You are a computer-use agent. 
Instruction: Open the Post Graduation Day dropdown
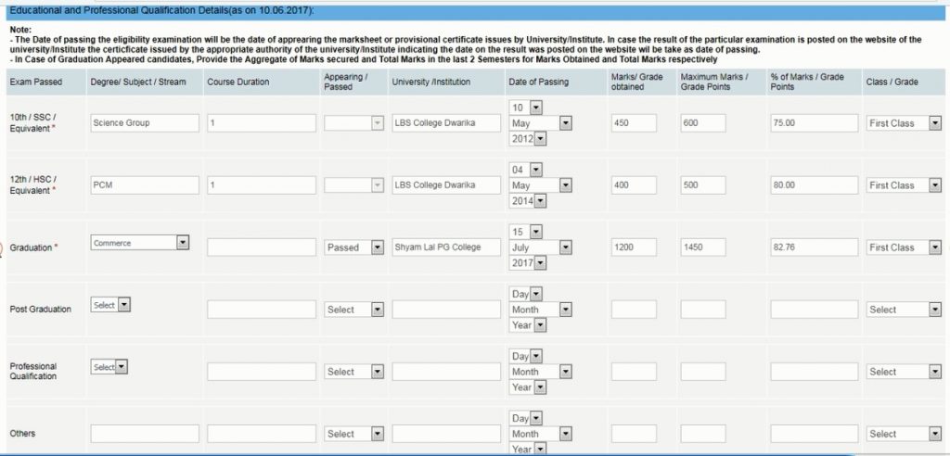tap(525, 295)
